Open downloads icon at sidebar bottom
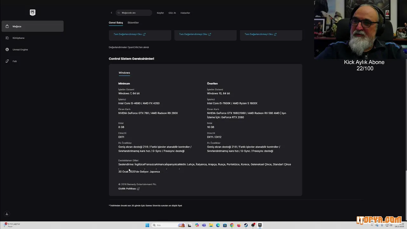This screenshot has height=229, width=407. [7, 214]
